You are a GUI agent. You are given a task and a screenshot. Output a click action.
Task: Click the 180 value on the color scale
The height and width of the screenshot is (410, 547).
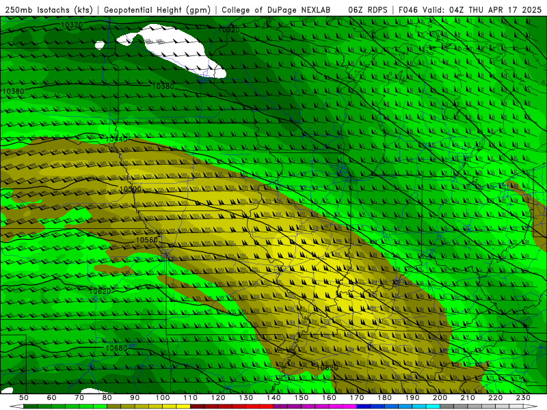384,398
